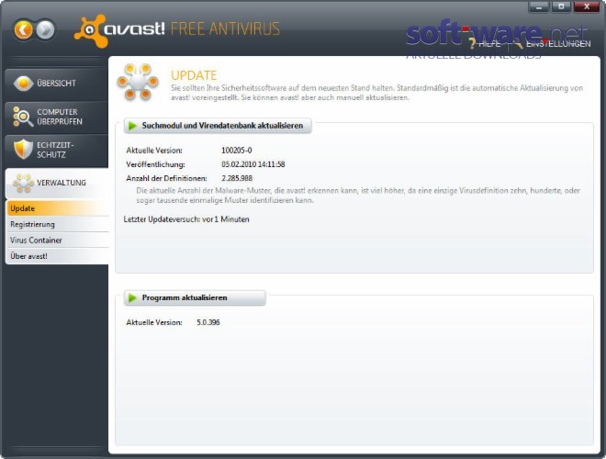Open the Registrierung submenu item
This screenshot has width=606, height=459.
(57, 224)
